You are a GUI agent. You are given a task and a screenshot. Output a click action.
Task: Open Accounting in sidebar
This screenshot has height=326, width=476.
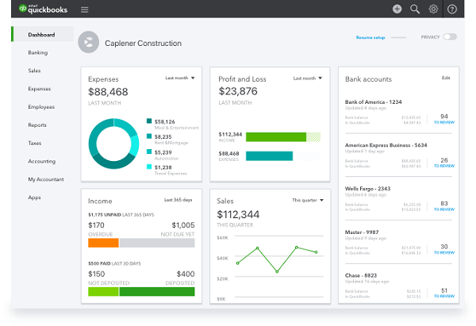[x=41, y=161]
